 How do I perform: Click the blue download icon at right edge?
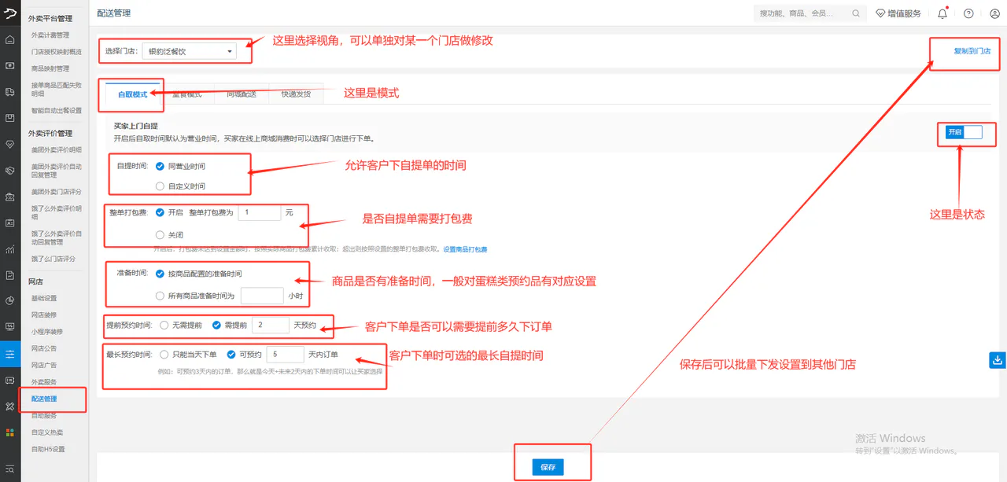coord(998,359)
